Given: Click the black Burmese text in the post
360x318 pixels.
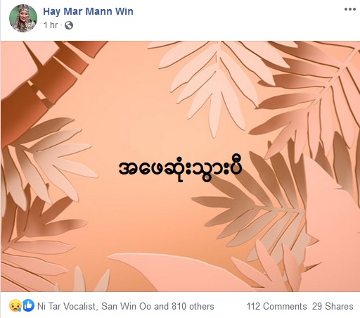Looking at the screenshot, I should (x=180, y=167).
